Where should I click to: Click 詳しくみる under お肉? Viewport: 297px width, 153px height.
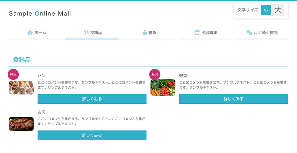92,135
